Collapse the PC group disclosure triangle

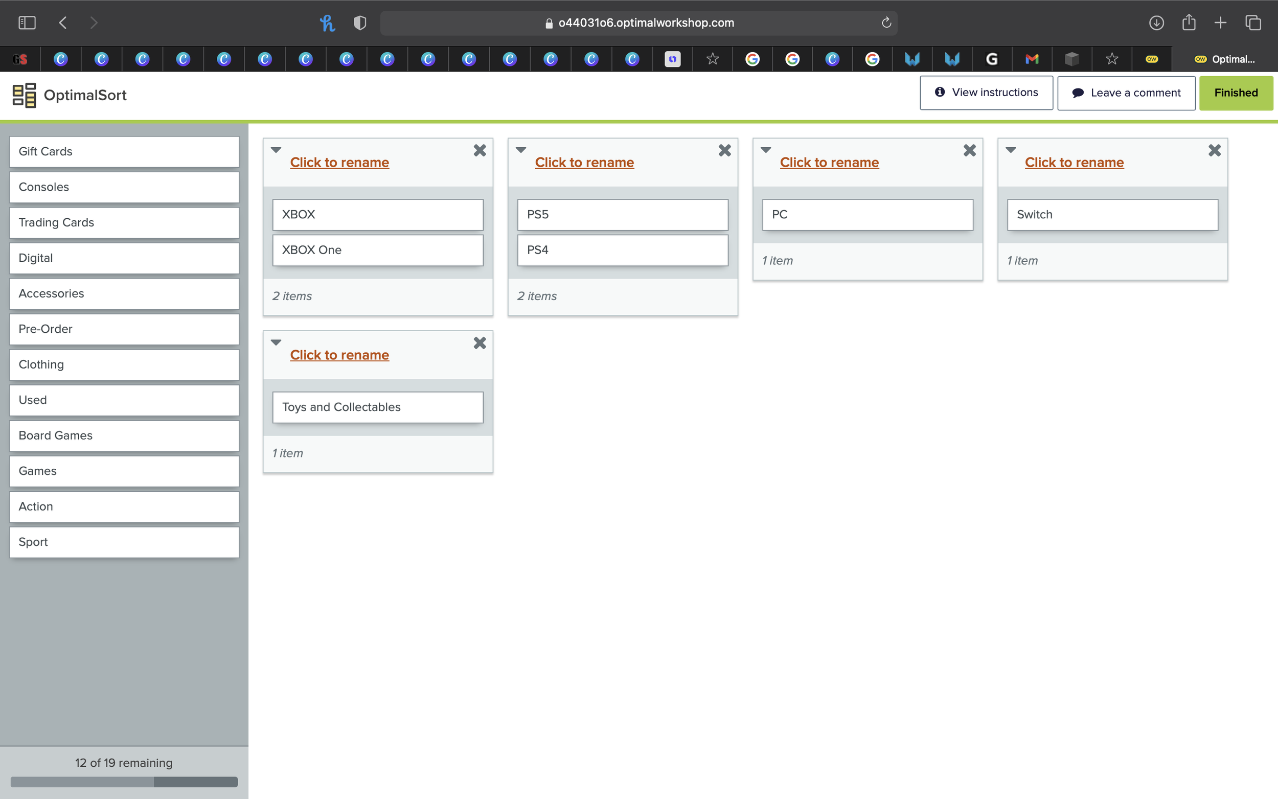pos(766,150)
